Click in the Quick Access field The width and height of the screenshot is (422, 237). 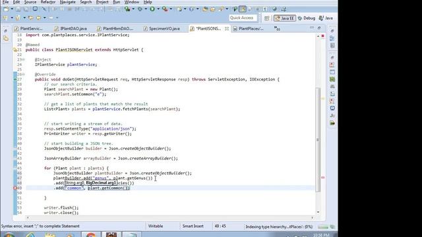pyautogui.click(x=243, y=18)
